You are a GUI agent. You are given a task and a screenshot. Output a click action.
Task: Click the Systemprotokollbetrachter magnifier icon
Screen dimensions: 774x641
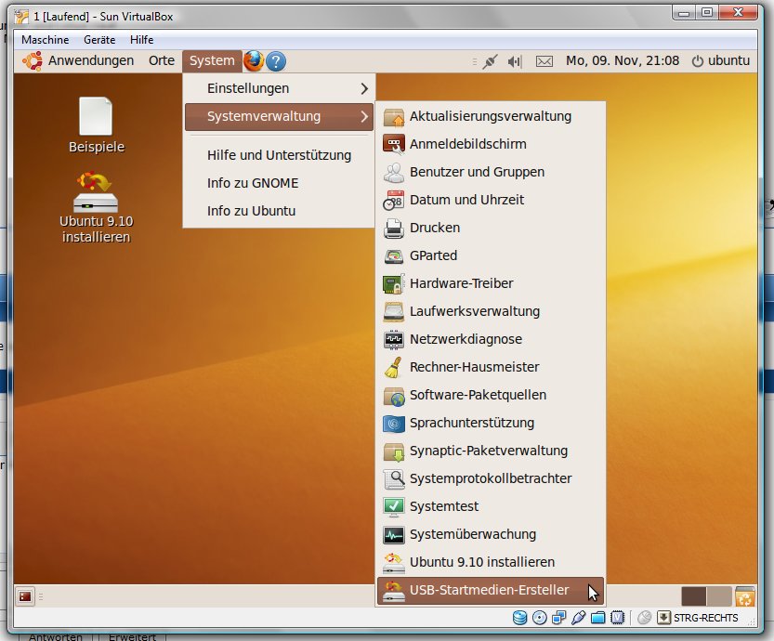[x=393, y=478]
